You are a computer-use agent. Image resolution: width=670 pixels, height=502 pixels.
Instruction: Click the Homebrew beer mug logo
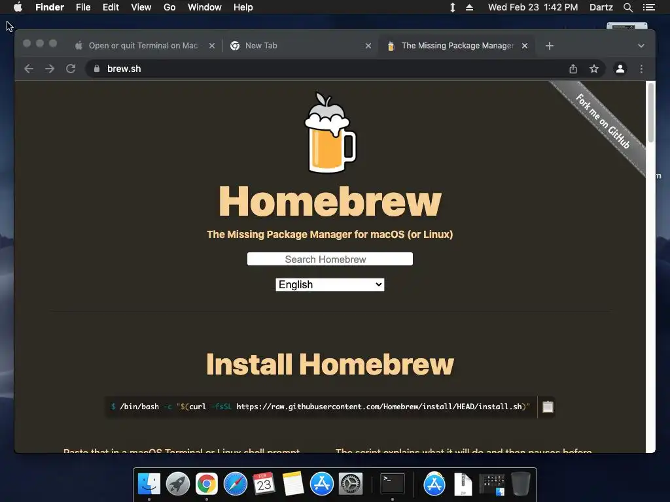click(330, 132)
